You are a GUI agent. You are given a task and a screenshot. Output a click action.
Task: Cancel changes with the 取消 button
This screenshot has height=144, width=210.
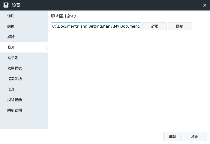coord(195,137)
